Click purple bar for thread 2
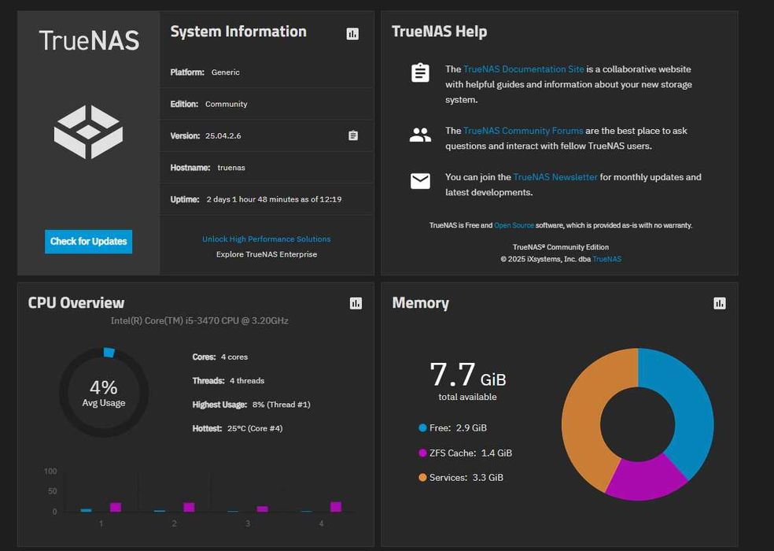The image size is (774, 551). pos(189,507)
